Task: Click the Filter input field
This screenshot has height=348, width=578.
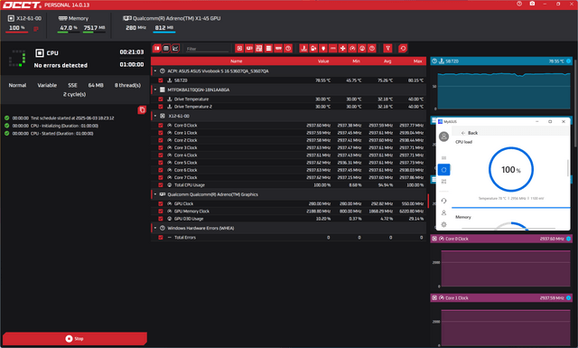Action: (x=207, y=49)
